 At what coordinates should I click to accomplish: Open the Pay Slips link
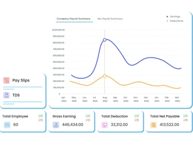click(21, 80)
